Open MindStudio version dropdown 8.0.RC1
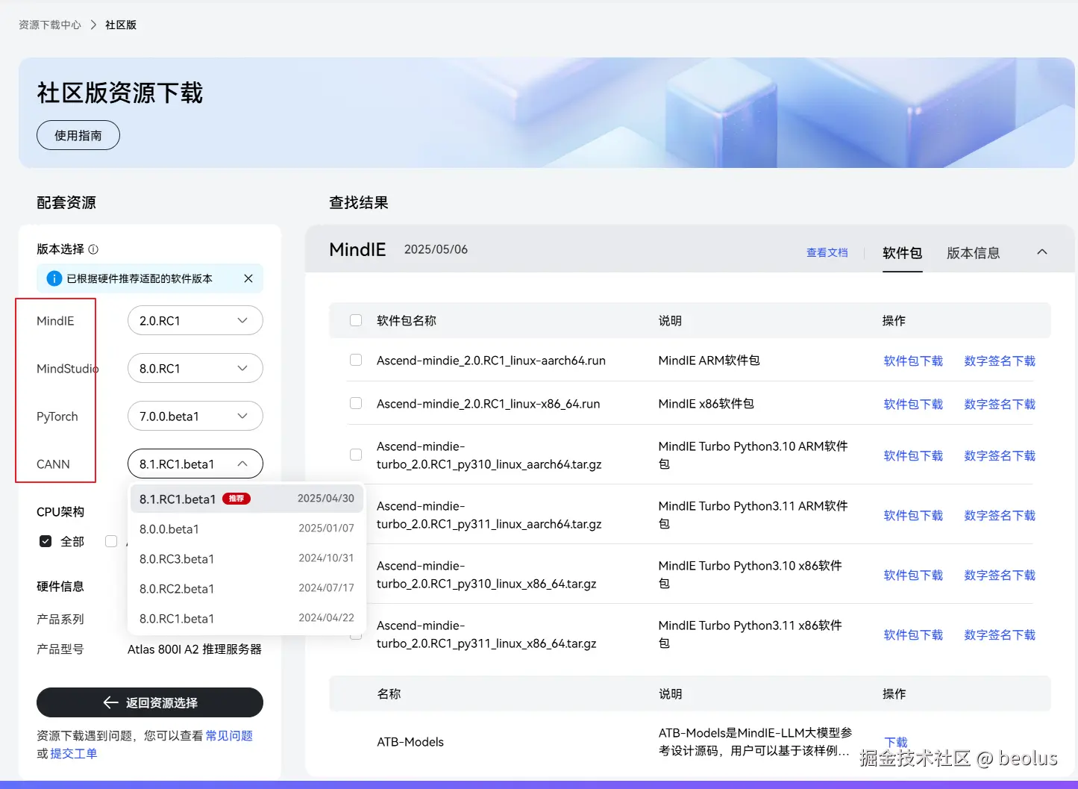Viewport: 1078px width, 789px height. [x=195, y=368]
